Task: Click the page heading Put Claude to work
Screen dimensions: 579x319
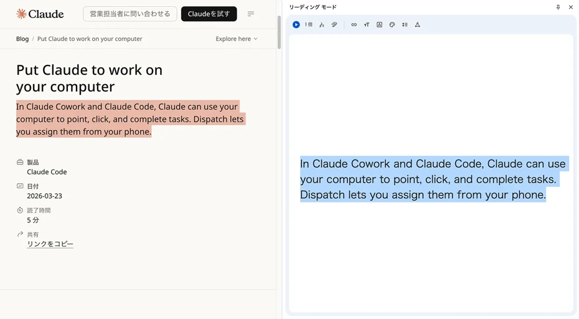Action: pyautogui.click(x=89, y=79)
